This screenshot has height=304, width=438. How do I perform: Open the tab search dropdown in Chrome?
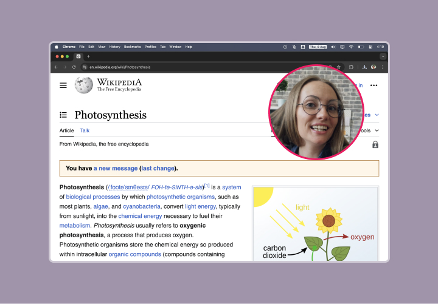click(x=383, y=56)
